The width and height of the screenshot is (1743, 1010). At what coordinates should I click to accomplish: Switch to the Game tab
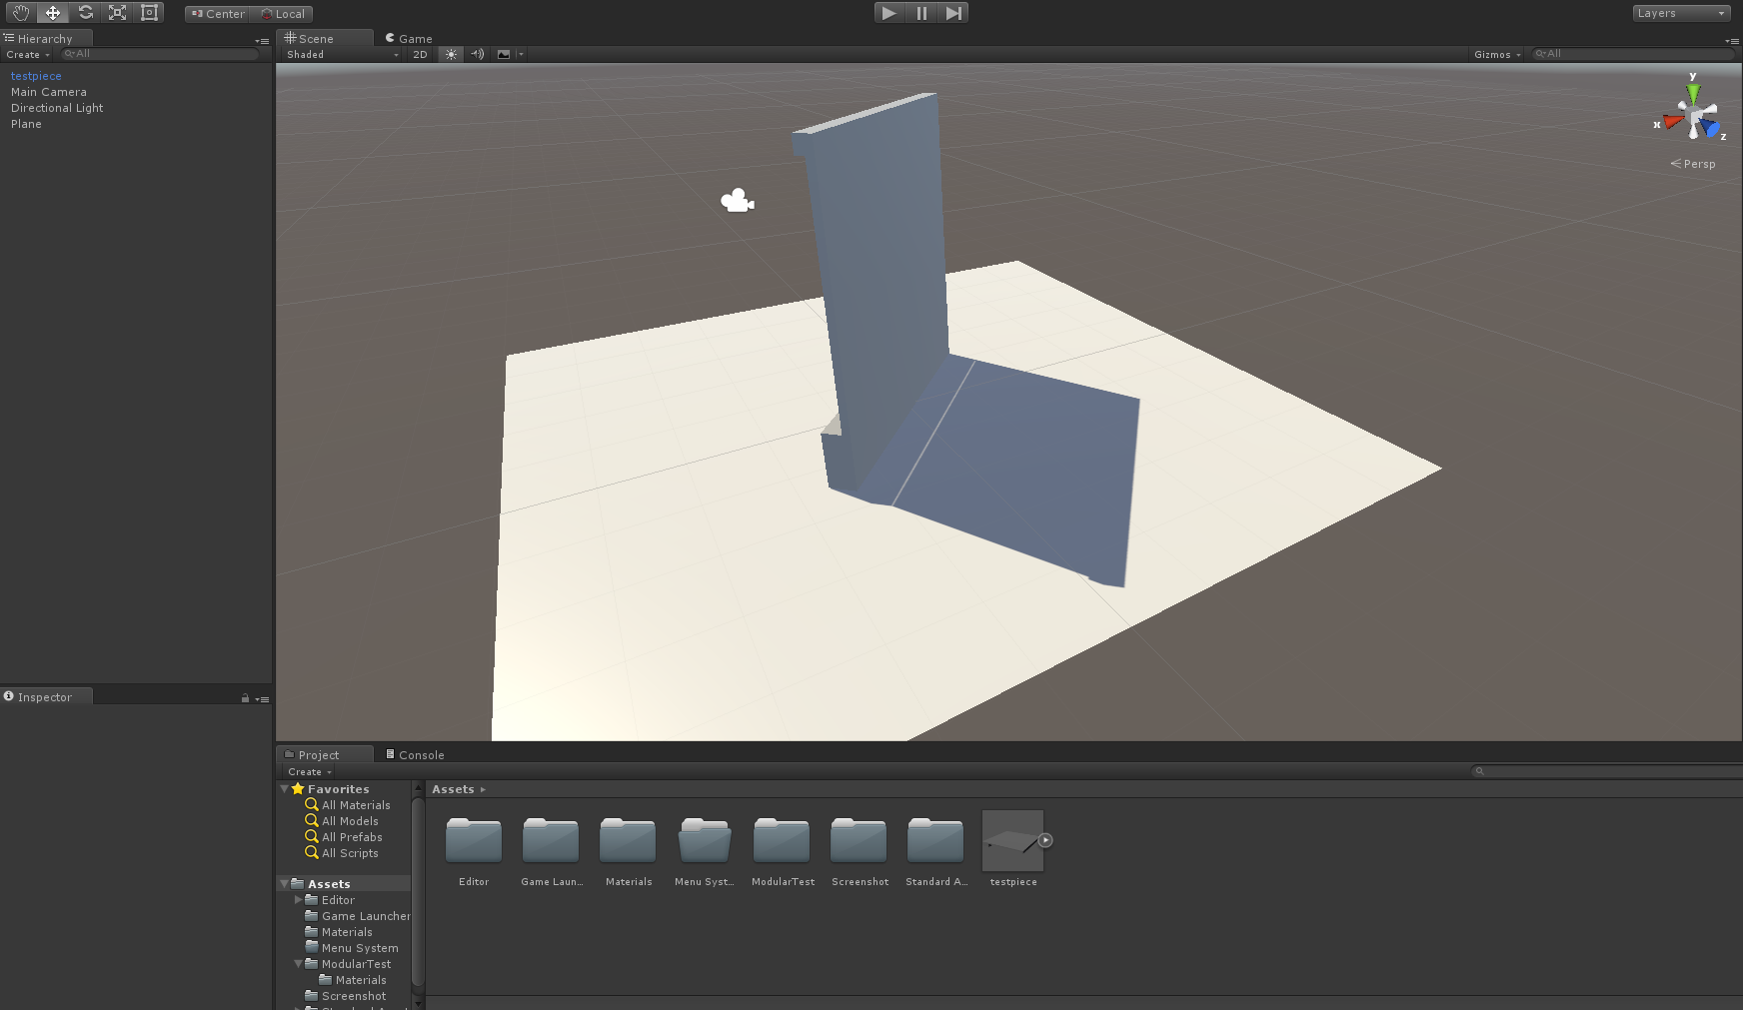pyautogui.click(x=409, y=39)
